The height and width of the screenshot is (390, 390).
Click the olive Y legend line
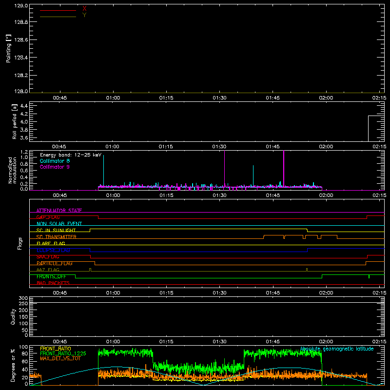58,17
